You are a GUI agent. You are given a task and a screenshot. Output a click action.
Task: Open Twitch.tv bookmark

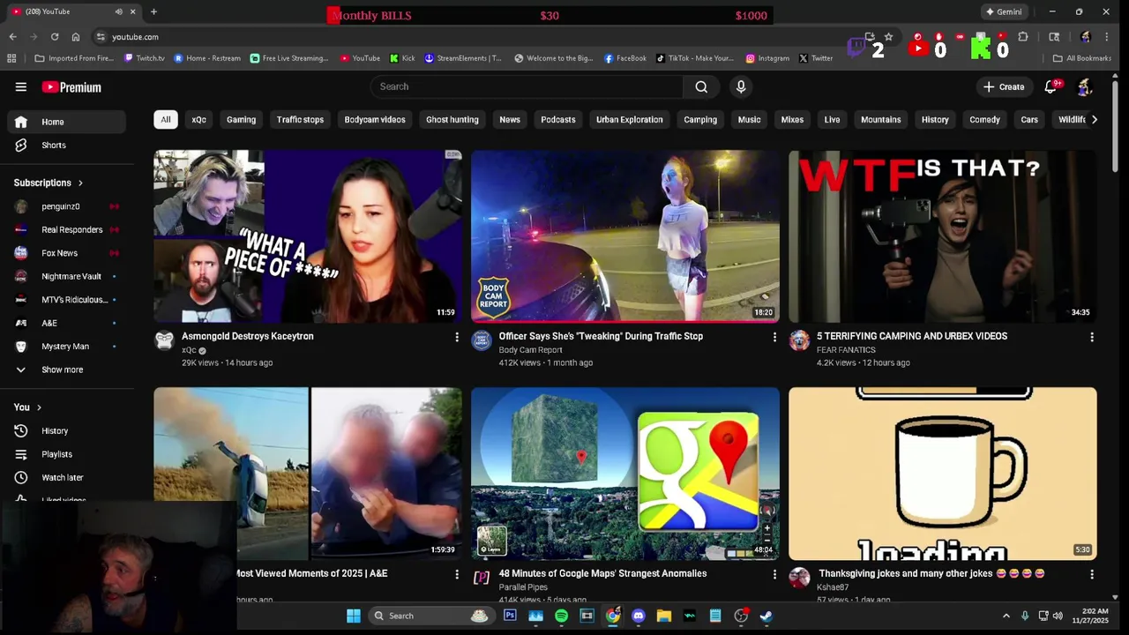[145, 58]
